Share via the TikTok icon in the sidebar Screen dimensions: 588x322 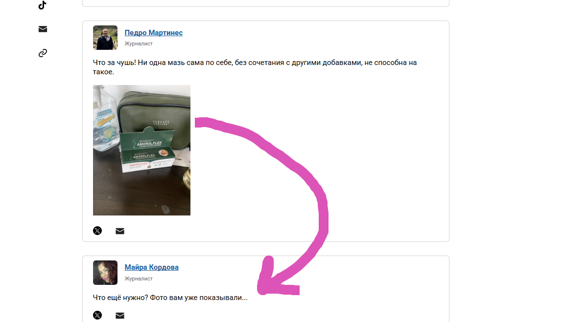pyautogui.click(x=43, y=5)
